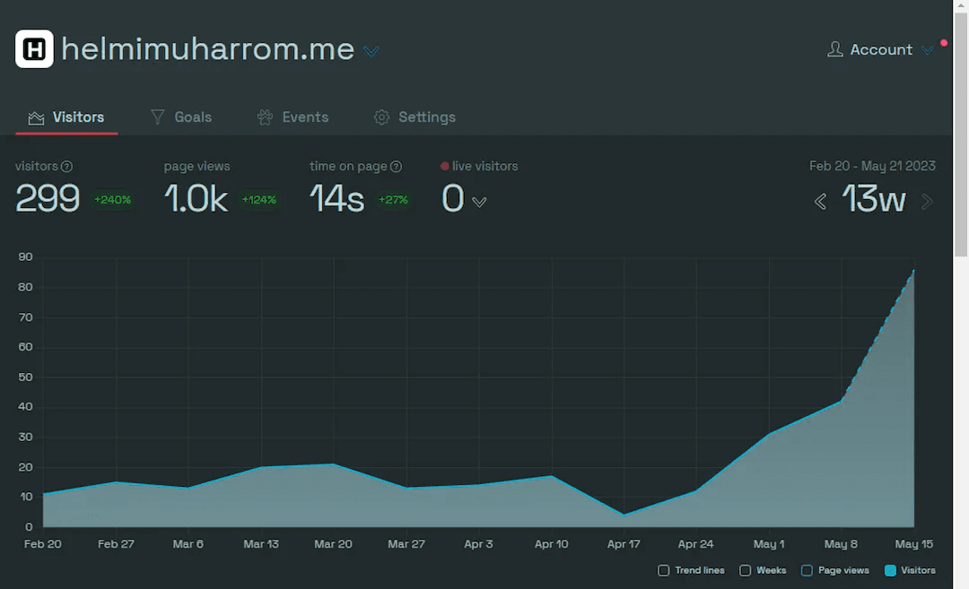Open the Account menu
969x589 pixels.
tap(880, 49)
